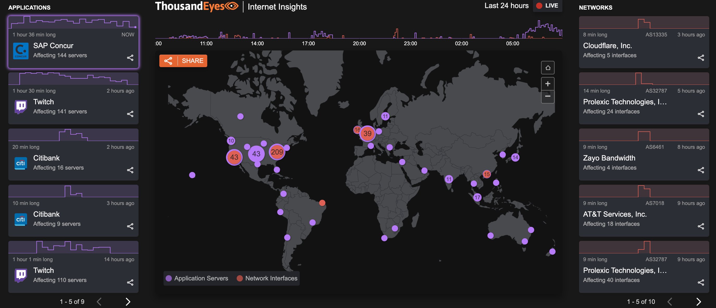Screen dimensions: 716x308
Task: Click the AS13335 label on Cloudflare card
Action: pos(656,35)
